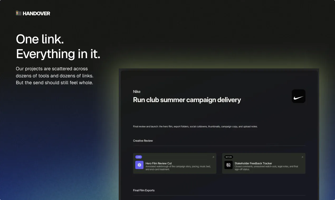This screenshot has width=335, height=200.
Task: Click the One link. Everything in it. headline
Action: [58, 47]
